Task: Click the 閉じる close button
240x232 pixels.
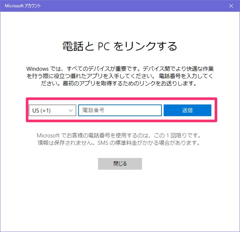Action: click(120, 164)
